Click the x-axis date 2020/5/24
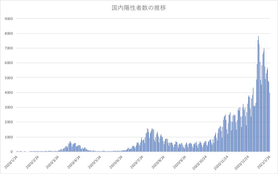278x174 pixels. tap(95, 162)
